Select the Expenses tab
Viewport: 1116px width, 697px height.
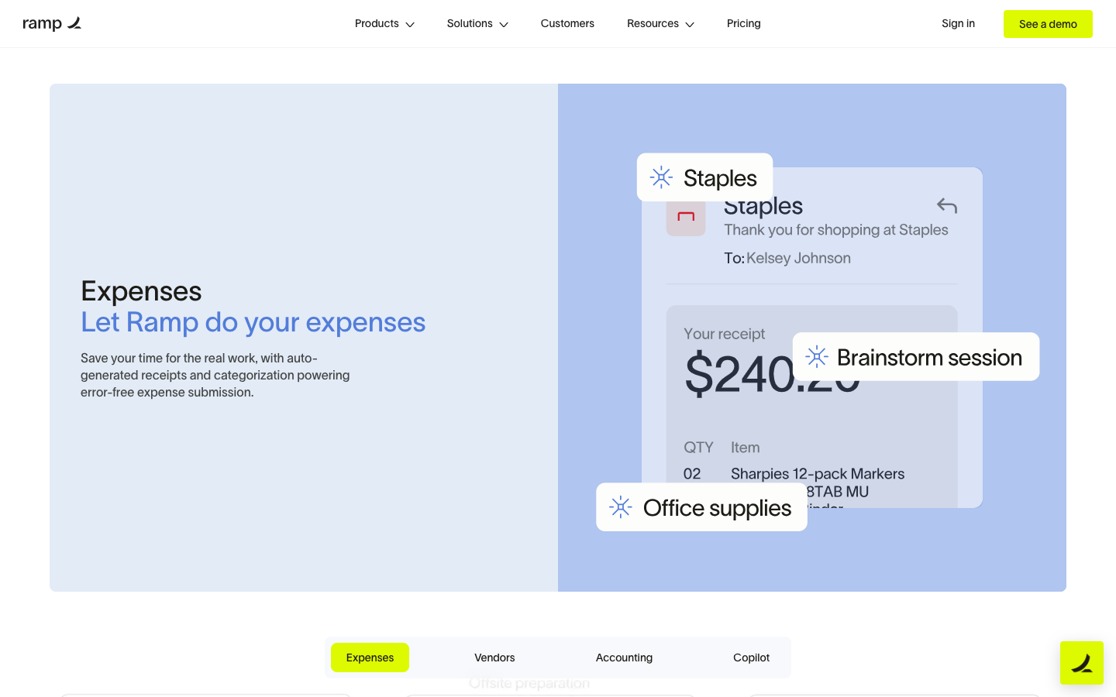370,658
